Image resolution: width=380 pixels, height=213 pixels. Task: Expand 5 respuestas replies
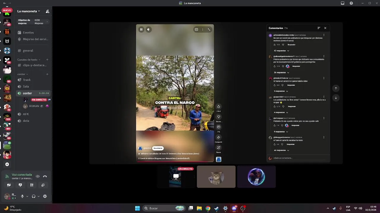(x=281, y=91)
